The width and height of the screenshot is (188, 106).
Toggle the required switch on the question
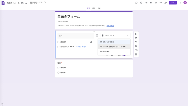pyautogui.click(x=124, y=55)
